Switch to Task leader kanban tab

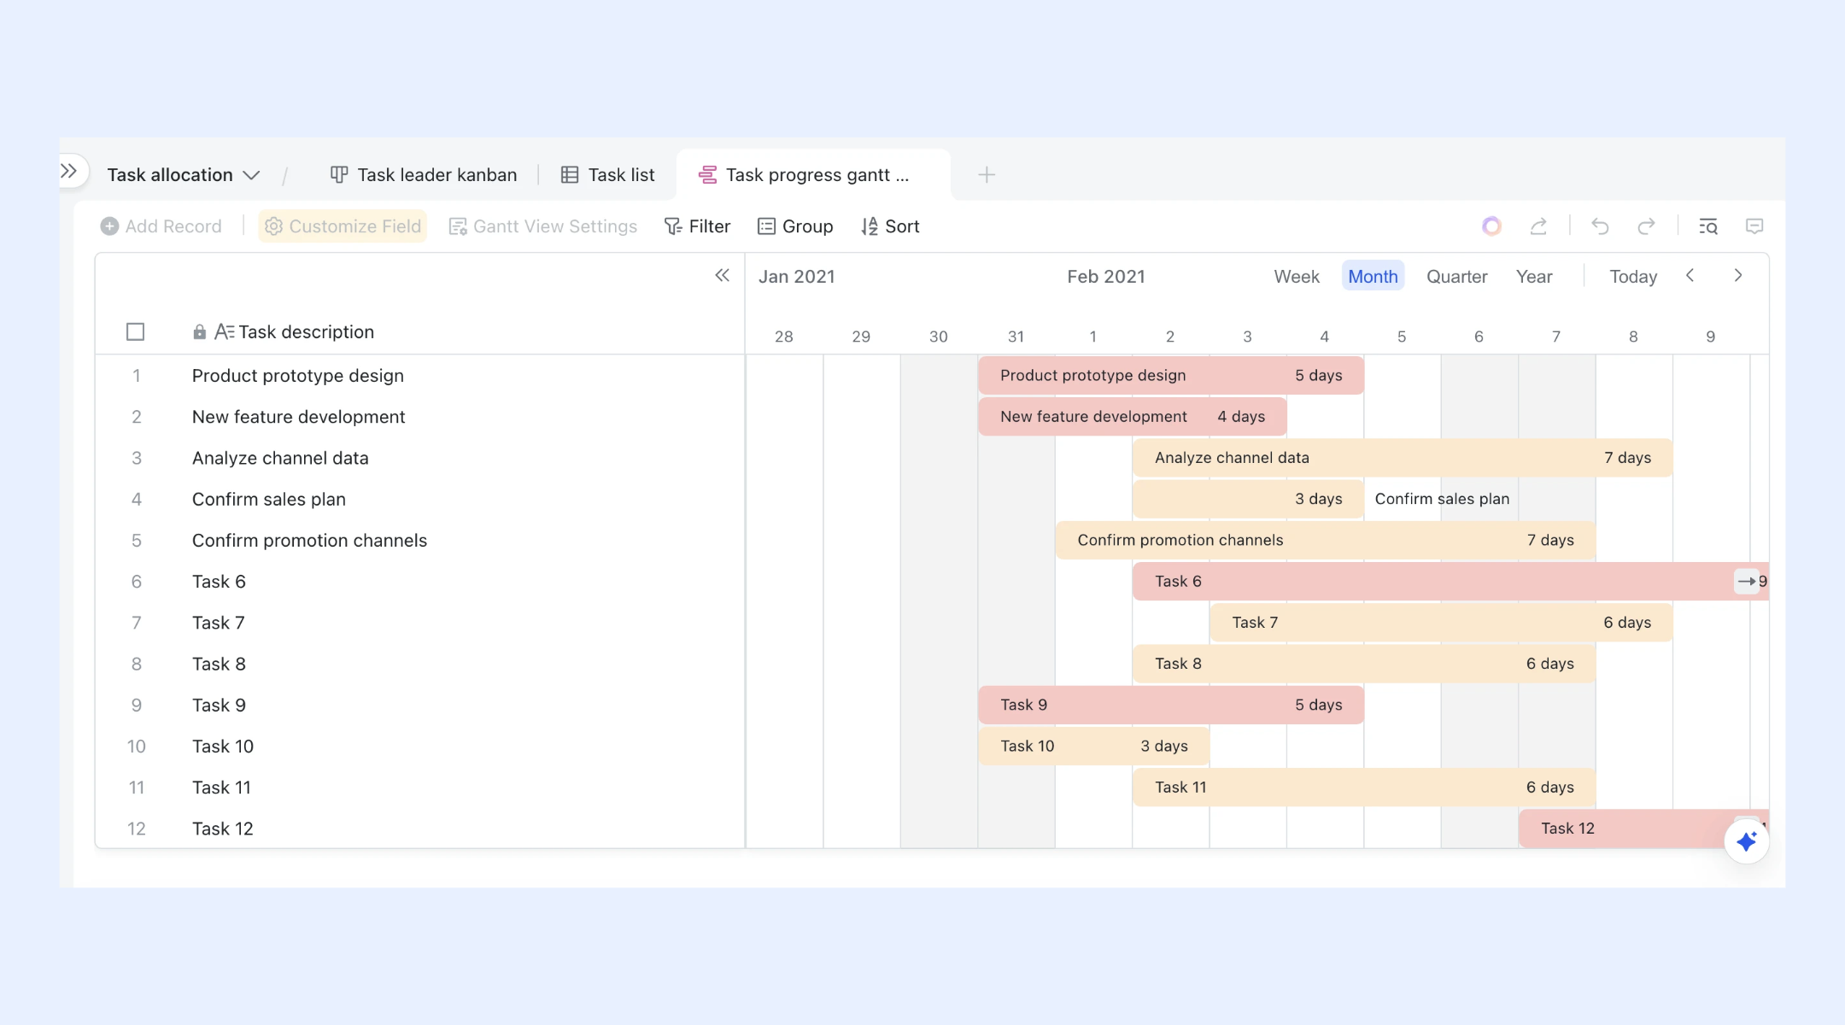pos(424,175)
